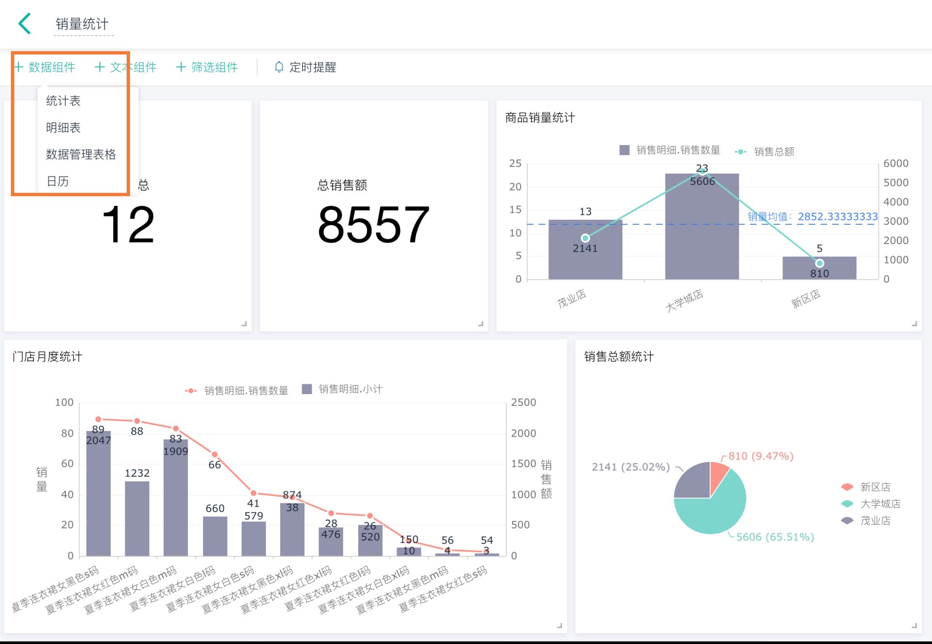The image size is (932, 644).
Task: Click the bell icon for 定时提醒
Action: 279,67
